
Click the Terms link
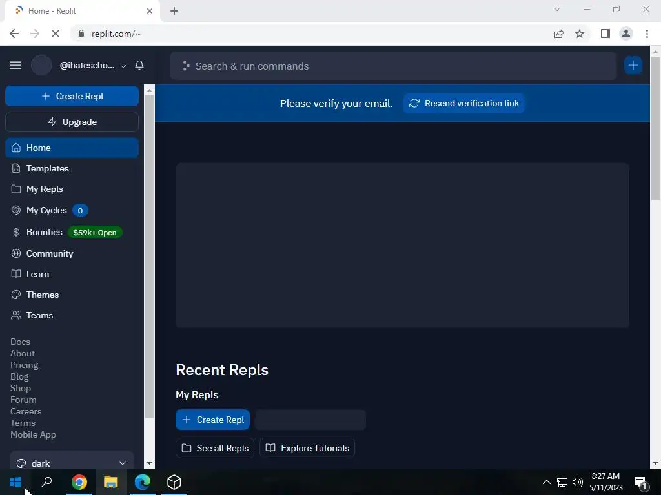(23, 423)
